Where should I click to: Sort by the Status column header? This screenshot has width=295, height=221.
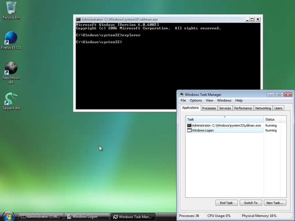pyautogui.click(x=272, y=119)
